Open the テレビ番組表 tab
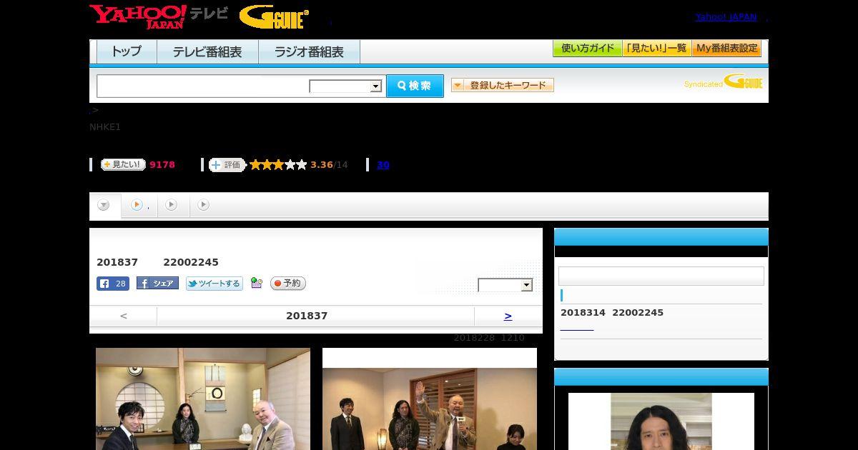 (207, 52)
